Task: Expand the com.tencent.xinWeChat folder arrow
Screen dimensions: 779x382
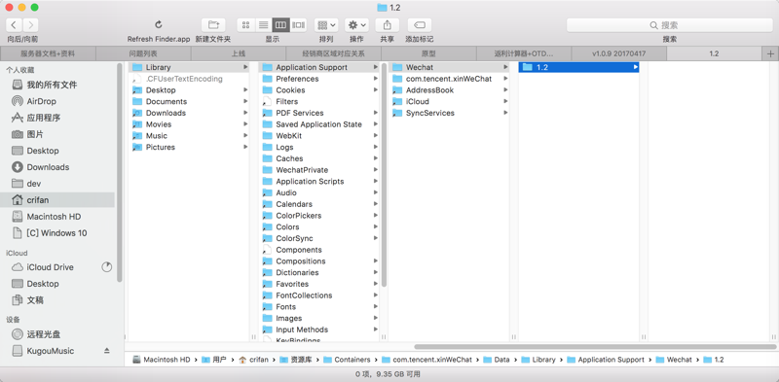Action: (505, 79)
